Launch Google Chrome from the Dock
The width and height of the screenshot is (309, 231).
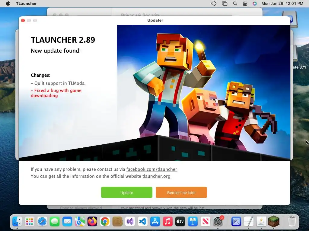point(105,222)
